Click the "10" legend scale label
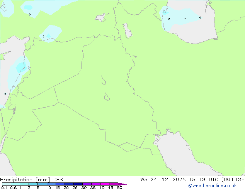The height and width of the screenshot is (189, 245). coord(48,187)
